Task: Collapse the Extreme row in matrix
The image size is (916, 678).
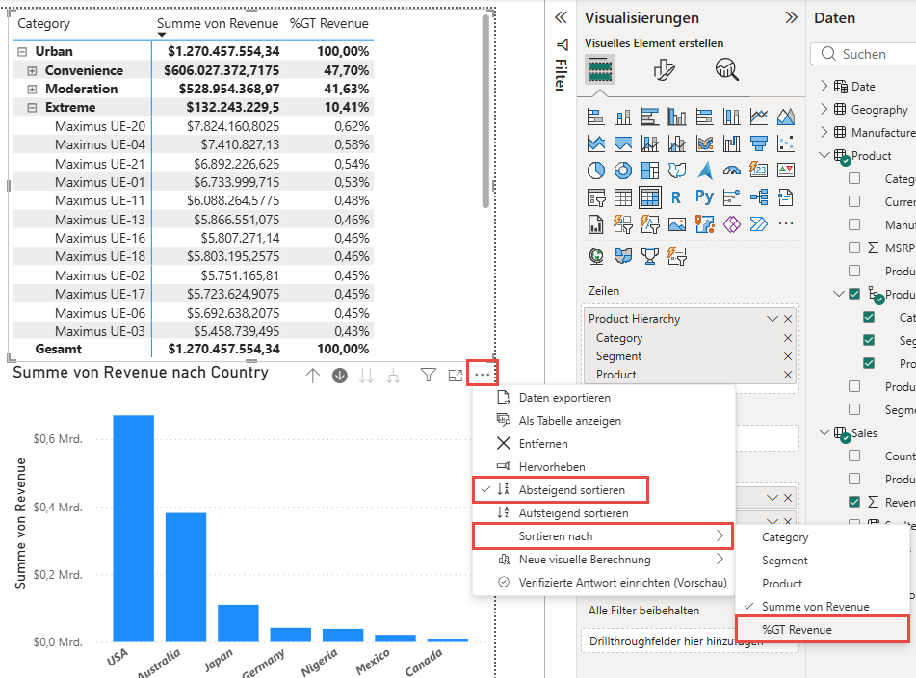Action: coord(32,108)
